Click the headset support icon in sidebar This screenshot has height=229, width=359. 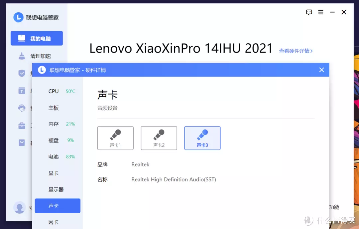click(x=22, y=108)
